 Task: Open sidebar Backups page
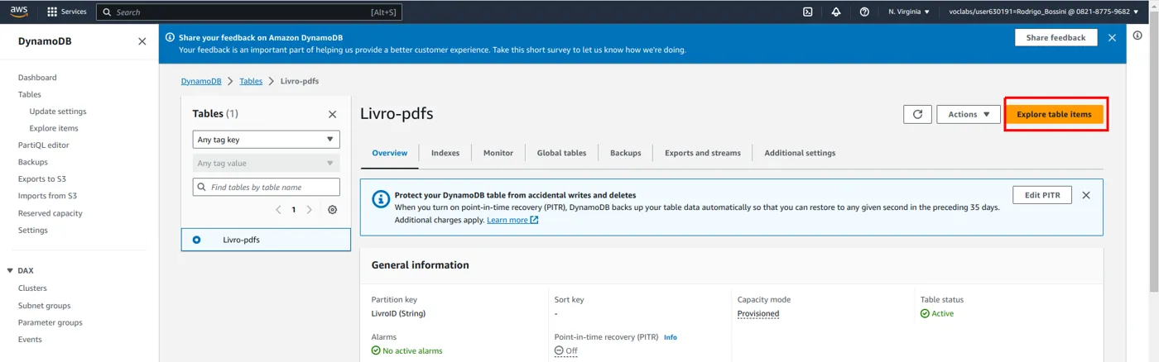(33, 162)
